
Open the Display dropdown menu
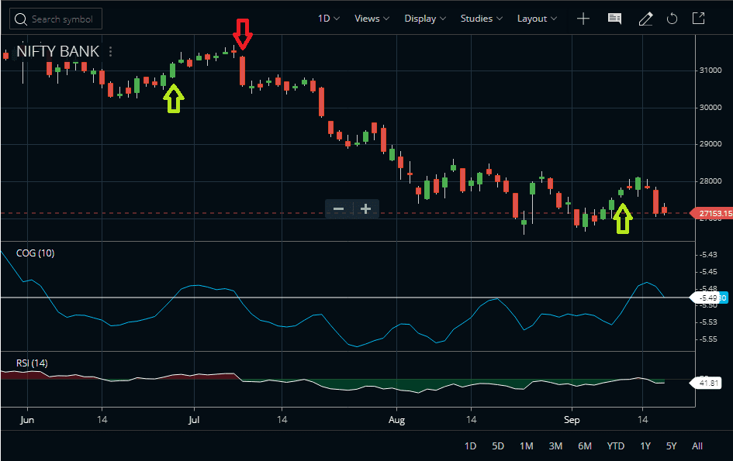[x=425, y=19]
